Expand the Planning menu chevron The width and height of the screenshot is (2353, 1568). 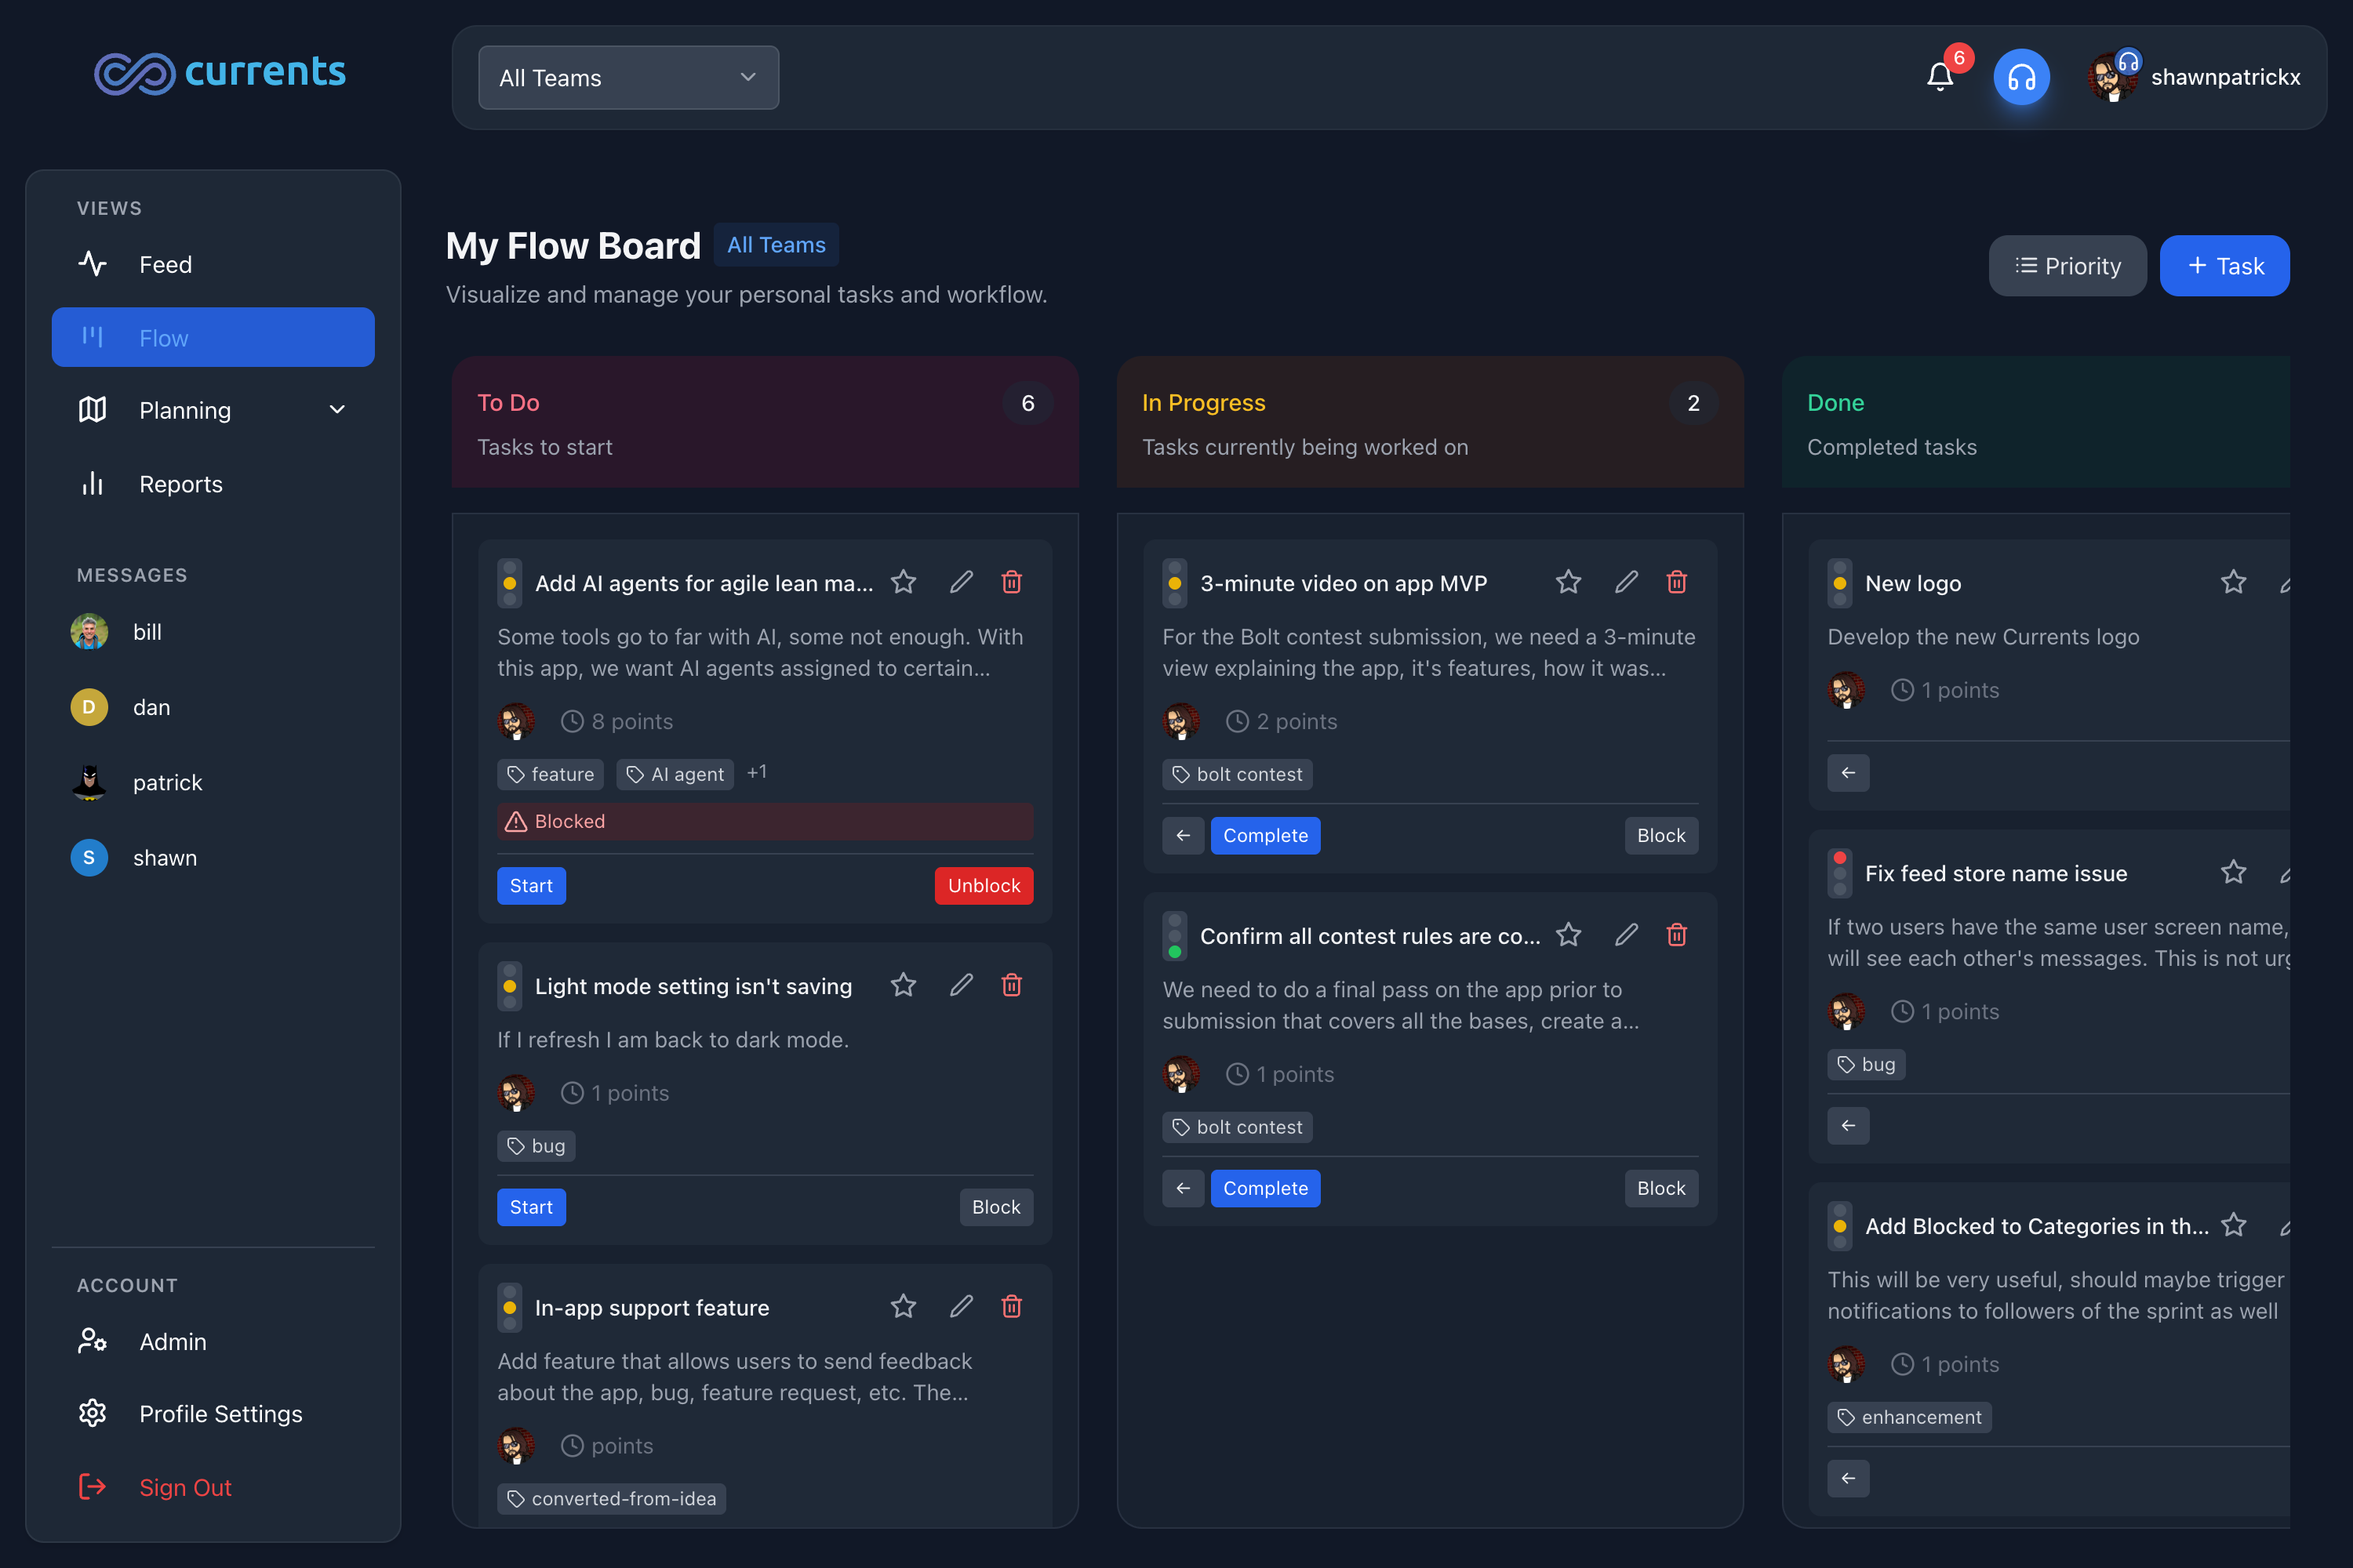point(337,410)
